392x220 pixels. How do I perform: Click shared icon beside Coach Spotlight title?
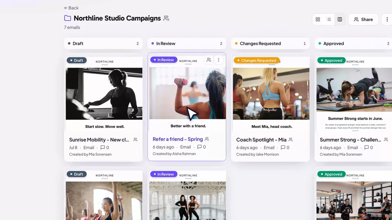click(291, 140)
